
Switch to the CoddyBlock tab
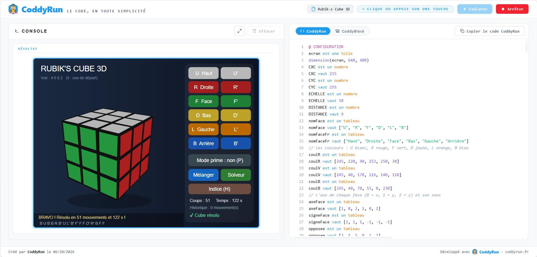tap(350, 31)
